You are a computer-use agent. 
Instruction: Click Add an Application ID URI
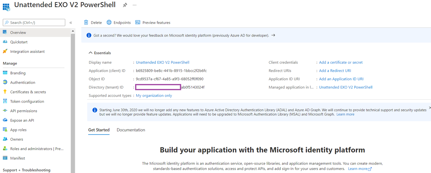341,79
